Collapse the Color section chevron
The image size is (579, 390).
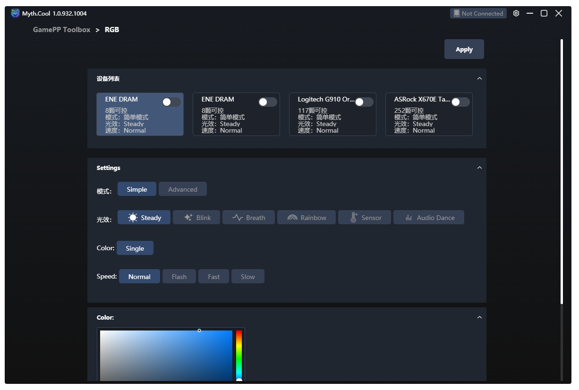(479, 317)
